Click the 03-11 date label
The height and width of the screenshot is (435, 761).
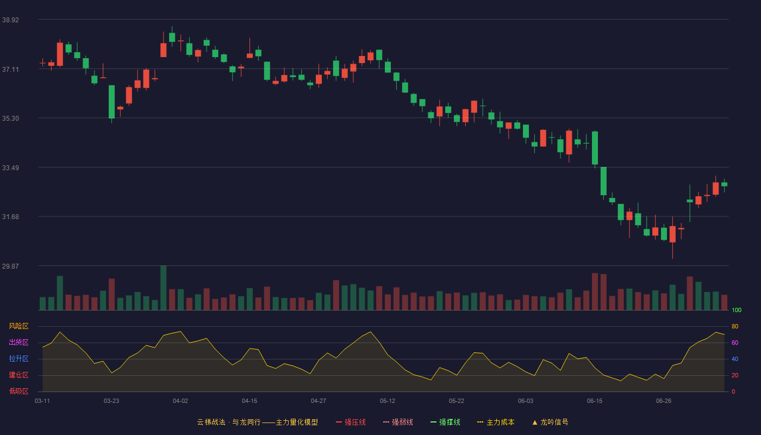(42, 401)
